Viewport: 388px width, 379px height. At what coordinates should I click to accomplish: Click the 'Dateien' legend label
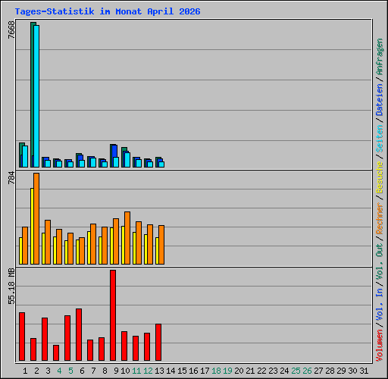tap(380, 100)
